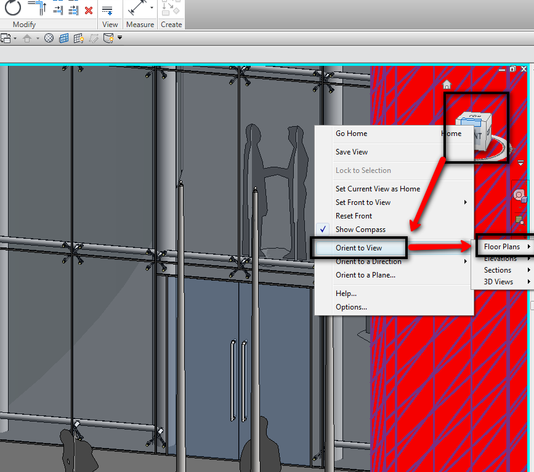Click the Measure dimension tool icon

[136, 9]
